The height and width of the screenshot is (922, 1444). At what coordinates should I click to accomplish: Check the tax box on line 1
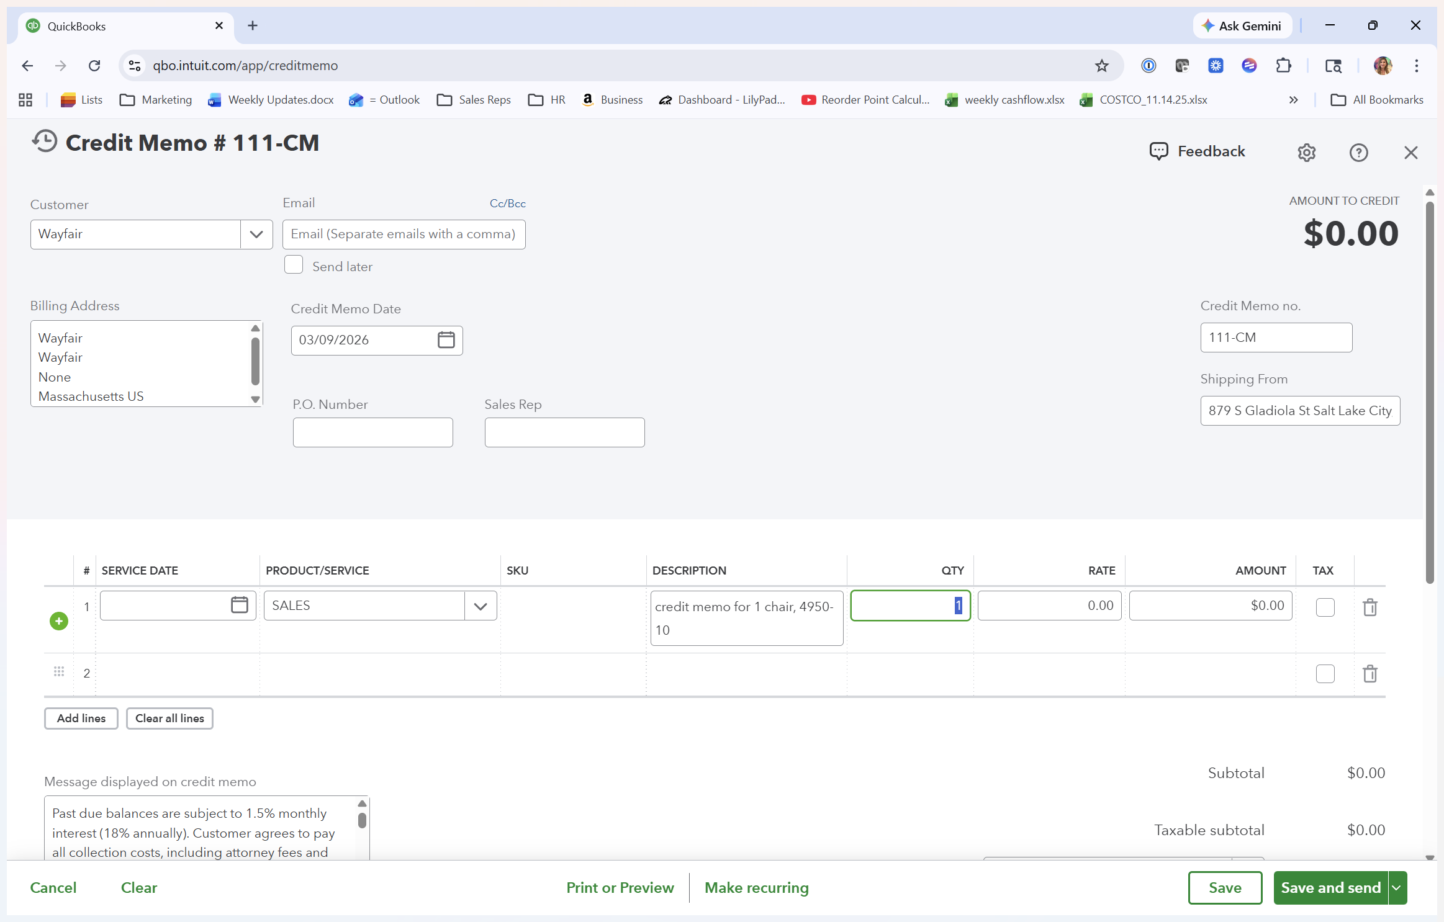1325,607
